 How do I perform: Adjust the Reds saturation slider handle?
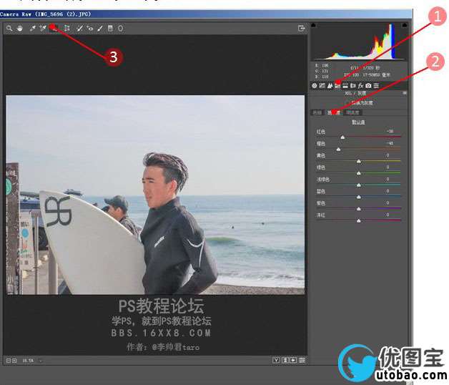tap(342, 137)
